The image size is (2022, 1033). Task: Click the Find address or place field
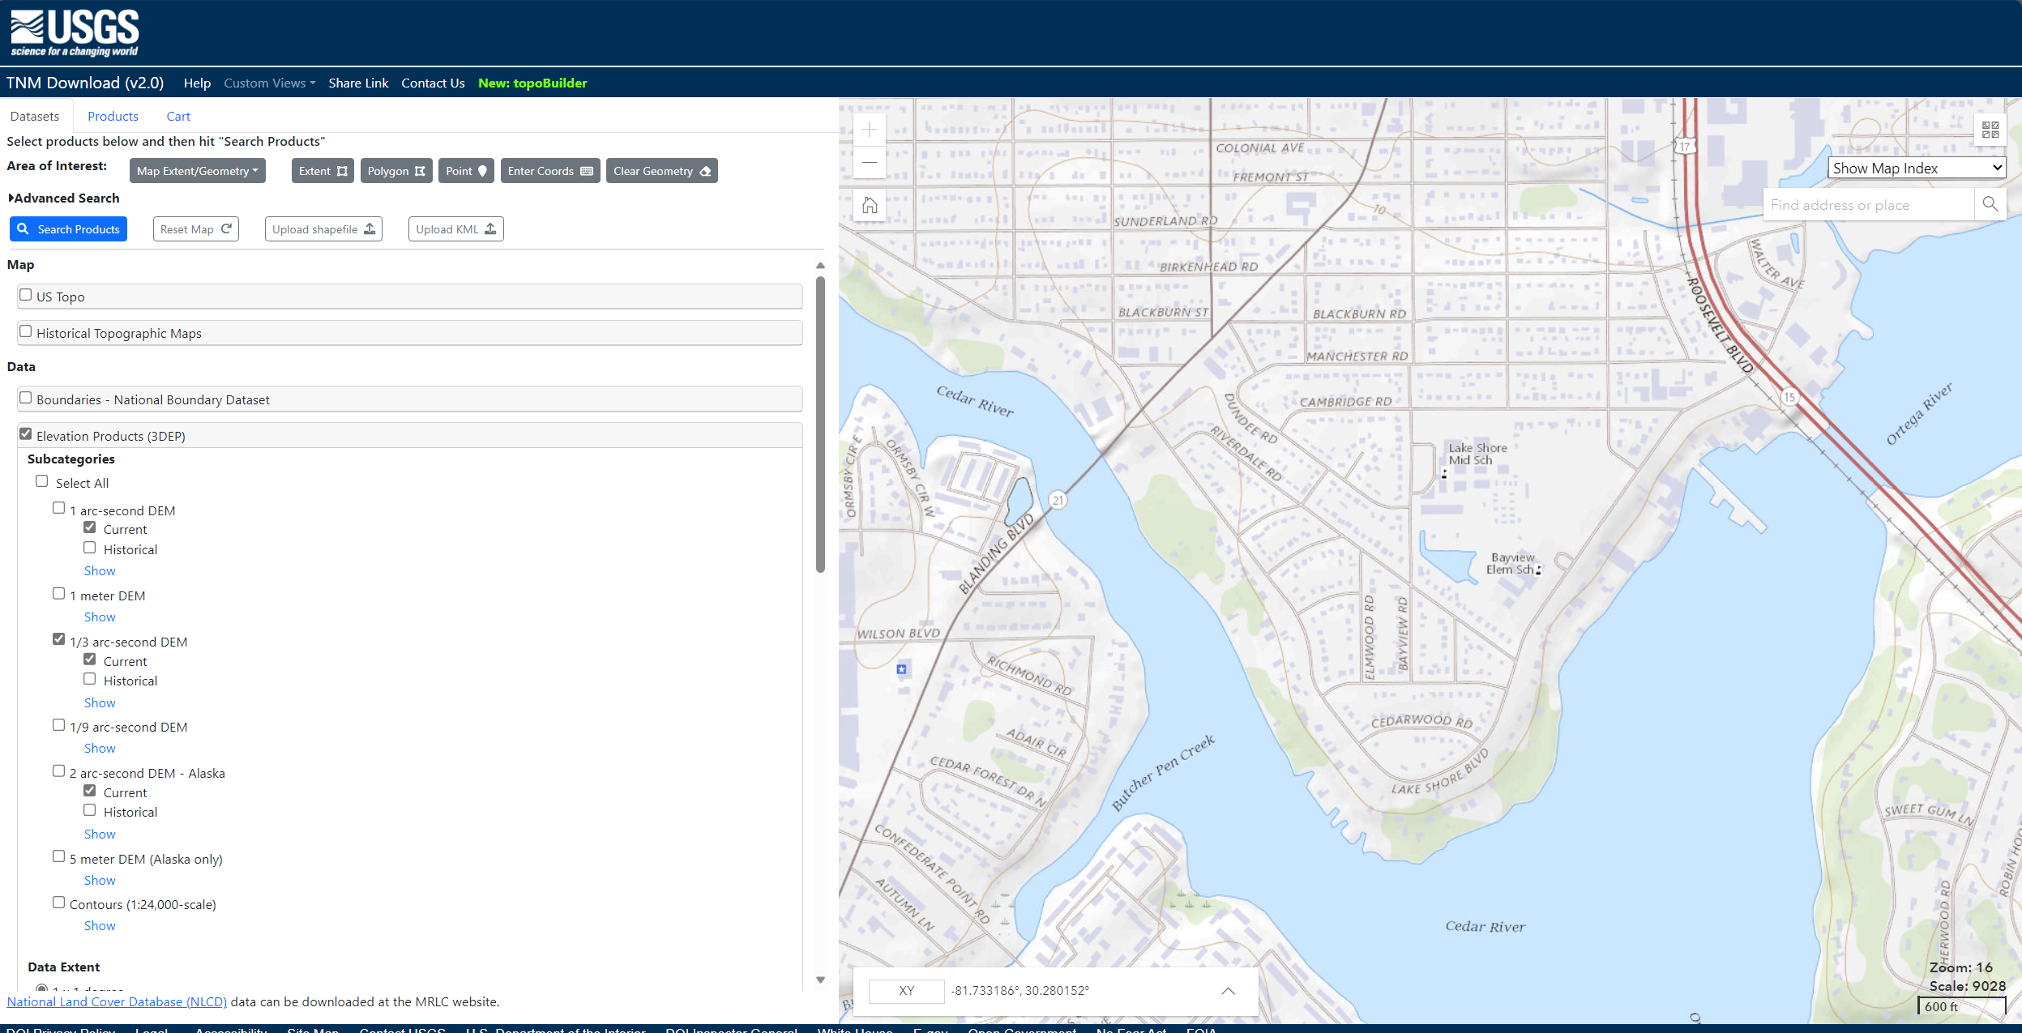1869,204
